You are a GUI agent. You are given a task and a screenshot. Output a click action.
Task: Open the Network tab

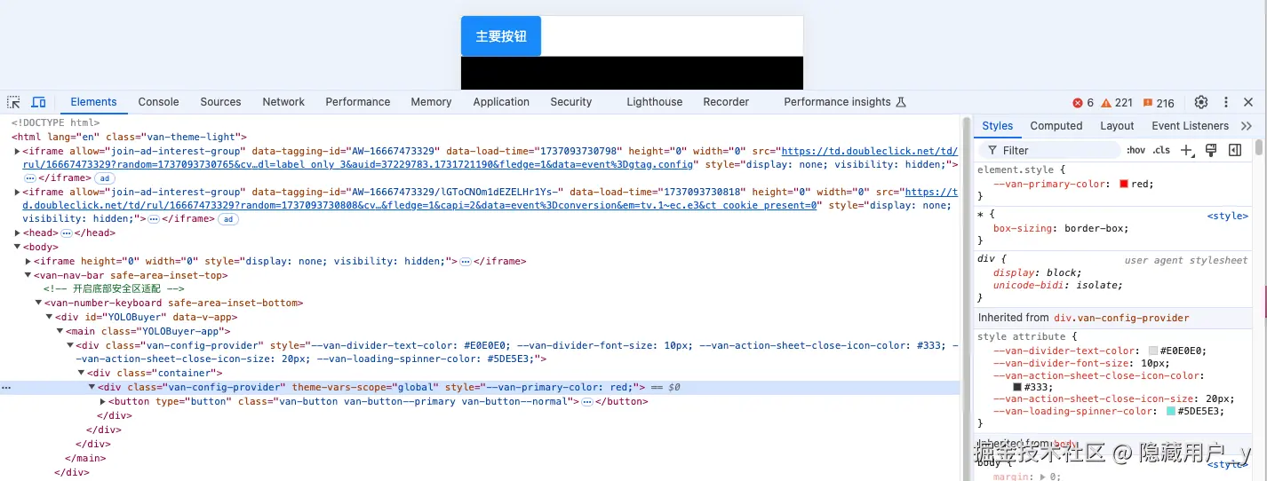pos(283,102)
